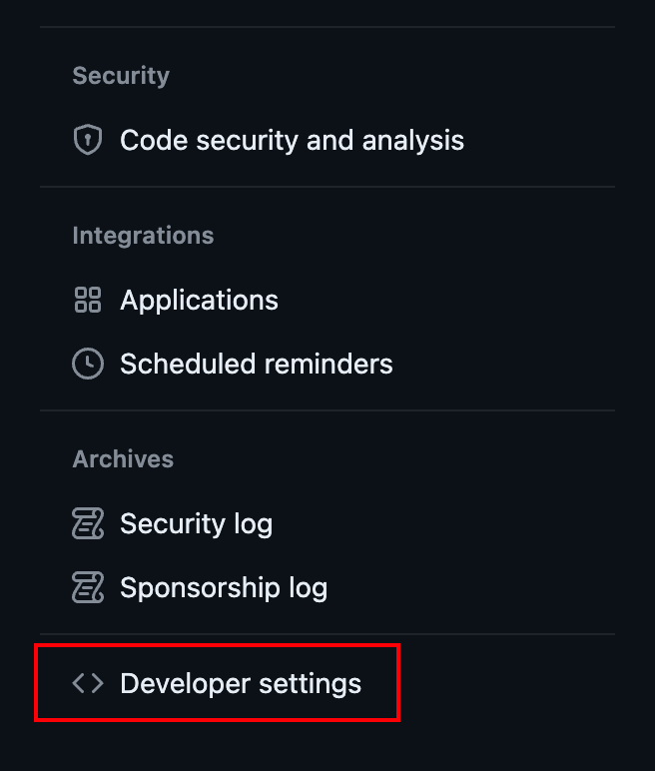Click the divider below Scheduled reminders
The width and height of the screenshot is (655, 771).
327,410
